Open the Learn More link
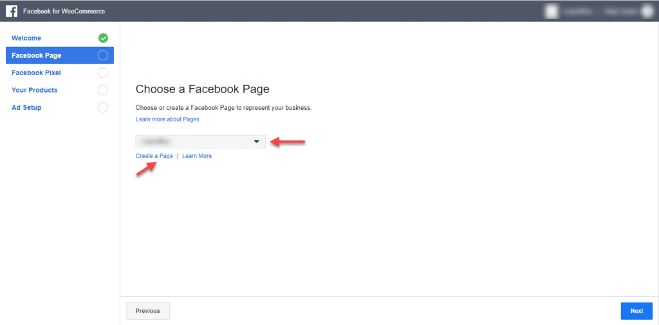Screen dimensions: 659x325 coord(197,156)
